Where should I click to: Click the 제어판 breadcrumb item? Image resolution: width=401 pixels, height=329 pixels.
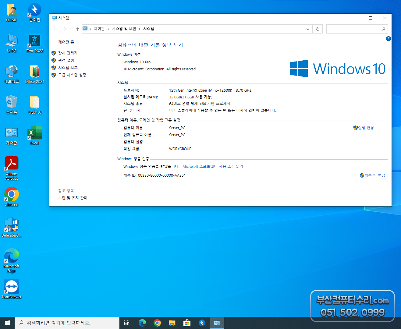tap(99, 29)
